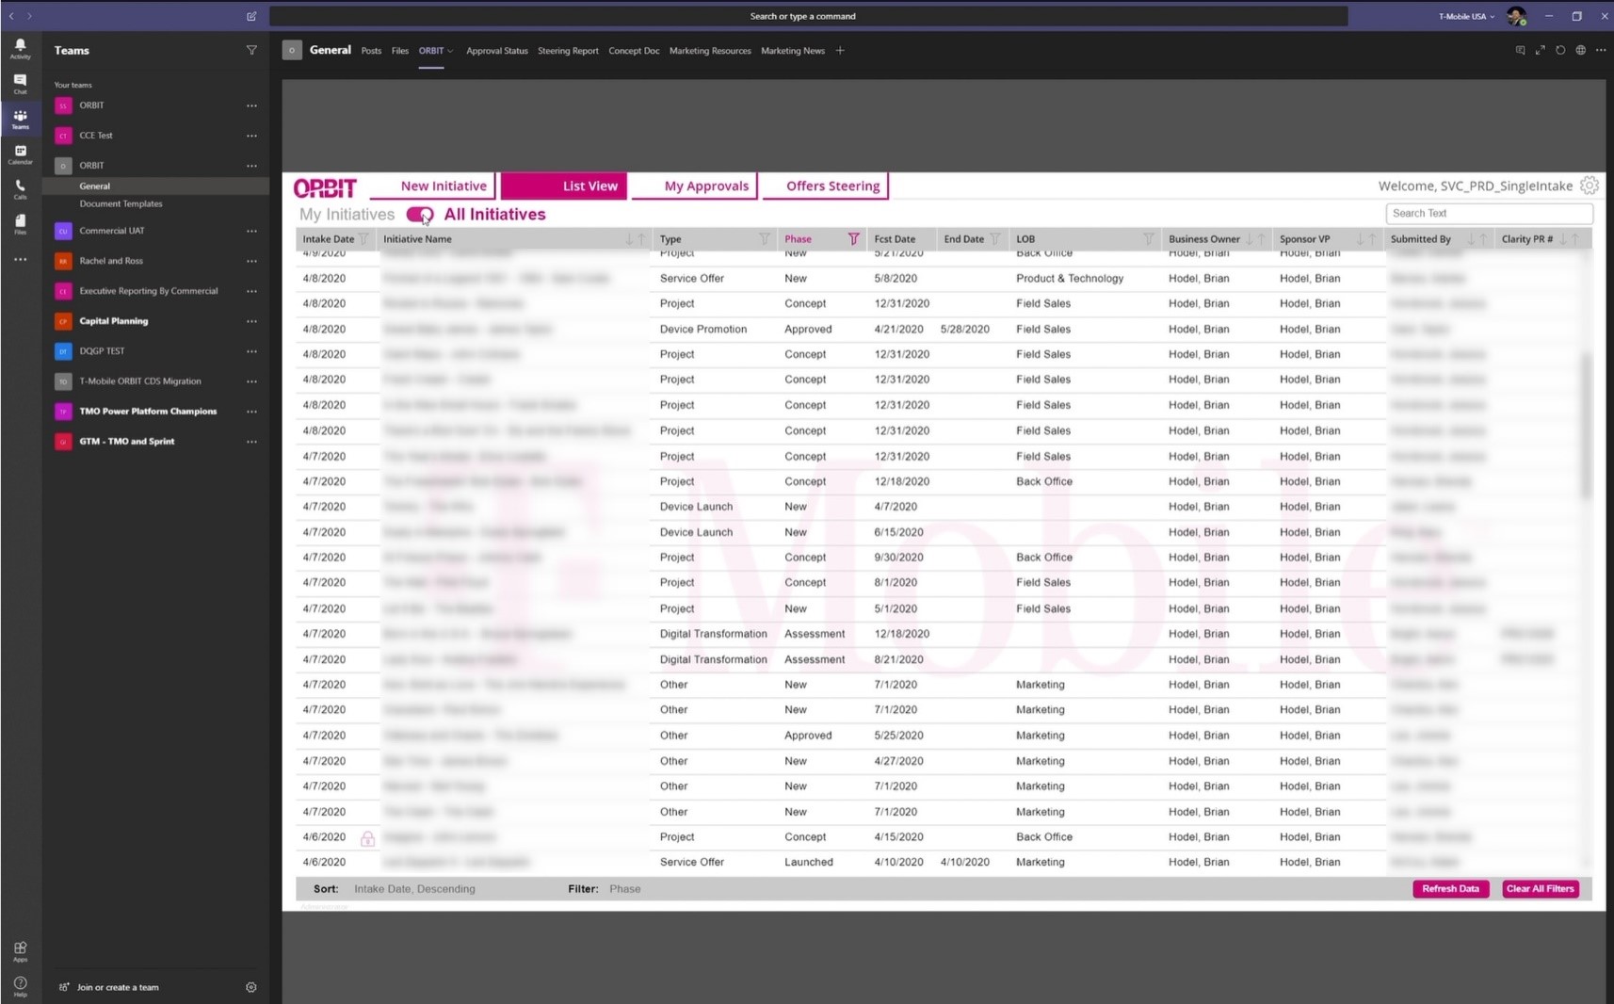The width and height of the screenshot is (1614, 1004).
Task: Filter teams using the funnel icon
Action: tap(251, 51)
